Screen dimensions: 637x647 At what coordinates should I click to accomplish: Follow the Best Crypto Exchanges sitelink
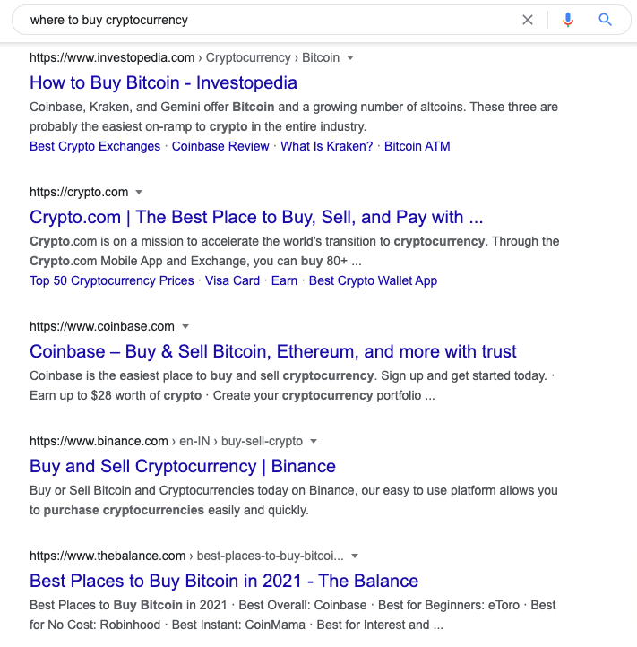click(95, 146)
